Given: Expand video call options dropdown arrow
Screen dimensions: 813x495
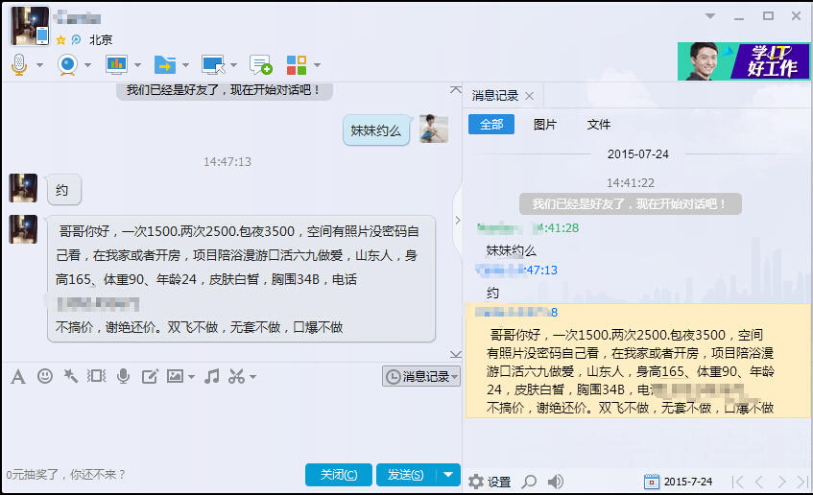Looking at the screenshot, I should [87, 65].
